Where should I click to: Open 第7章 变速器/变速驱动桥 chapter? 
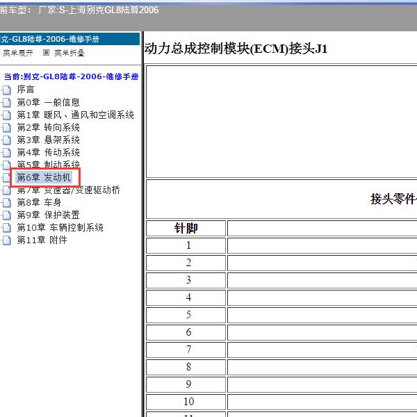[x=68, y=190]
